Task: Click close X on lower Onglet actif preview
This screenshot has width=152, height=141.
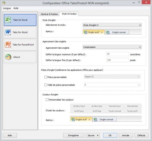Action: [89, 119]
